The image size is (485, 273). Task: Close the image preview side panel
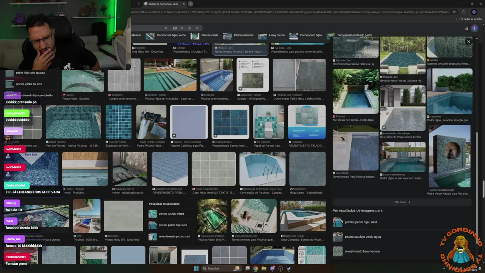click(x=469, y=42)
